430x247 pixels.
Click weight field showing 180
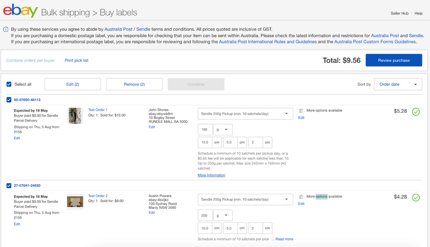[205, 129]
